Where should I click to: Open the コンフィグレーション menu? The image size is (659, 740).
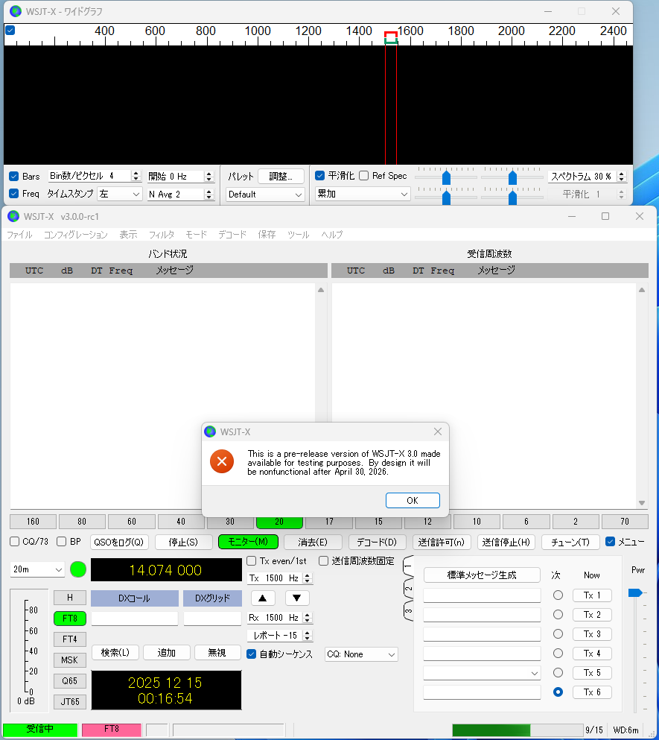click(75, 235)
